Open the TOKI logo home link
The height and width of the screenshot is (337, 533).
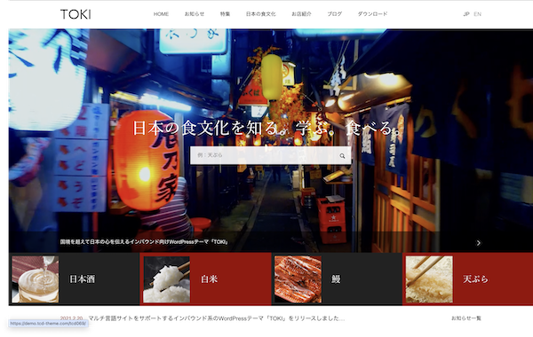(x=76, y=14)
